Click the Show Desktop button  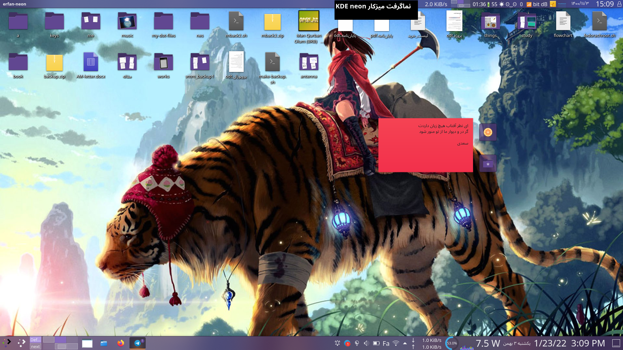coord(616,343)
